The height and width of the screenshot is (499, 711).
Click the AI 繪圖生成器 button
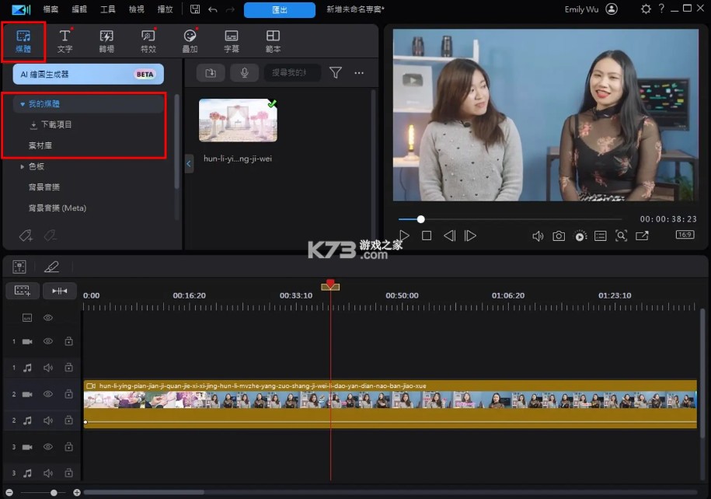[x=87, y=73]
